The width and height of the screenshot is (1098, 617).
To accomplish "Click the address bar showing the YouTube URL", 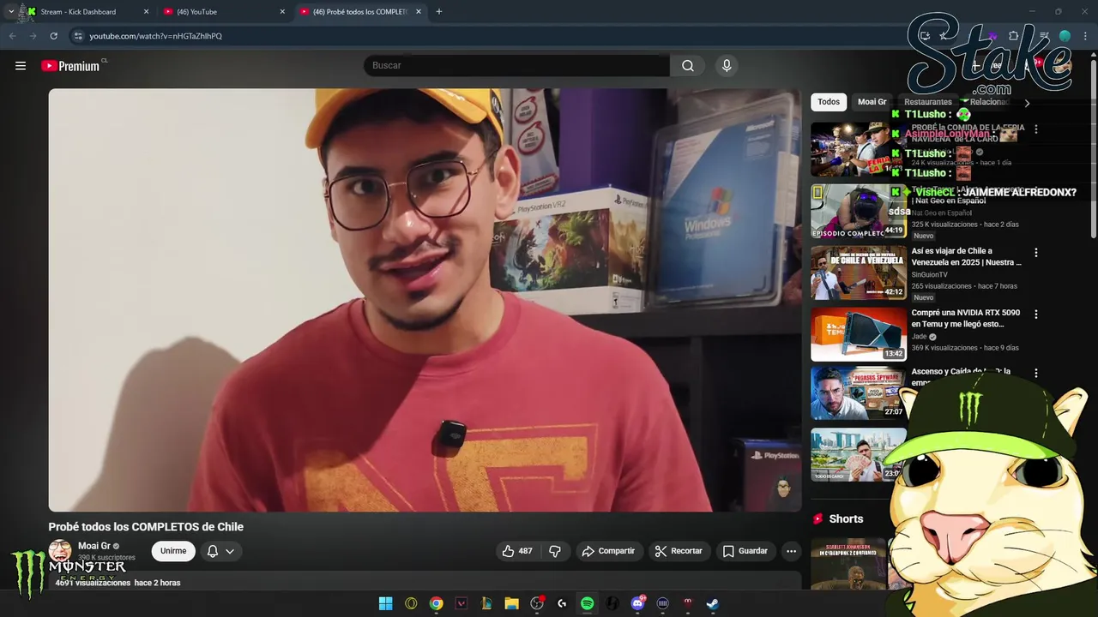I will [x=480, y=36].
